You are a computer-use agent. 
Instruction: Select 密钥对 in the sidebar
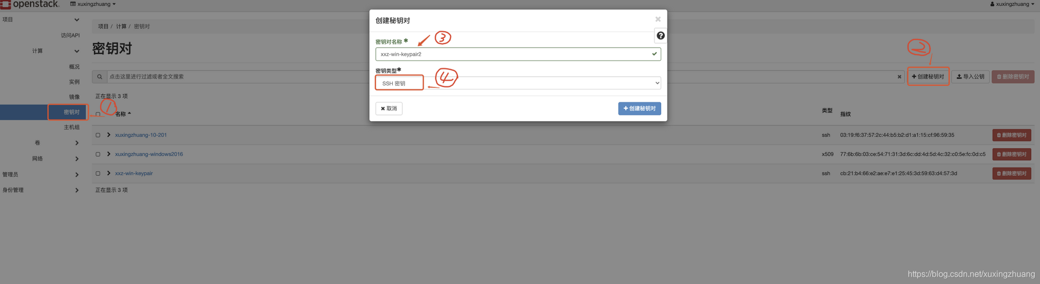tap(71, 112)
